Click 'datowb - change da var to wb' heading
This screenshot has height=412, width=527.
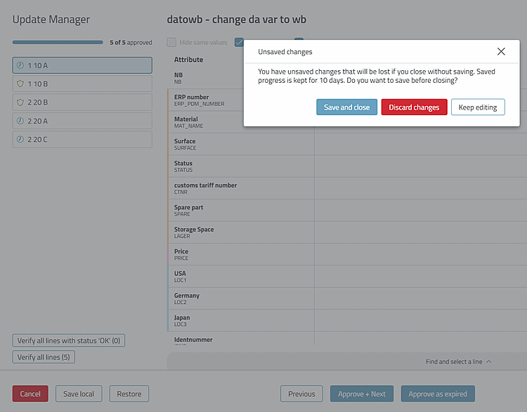237,20
